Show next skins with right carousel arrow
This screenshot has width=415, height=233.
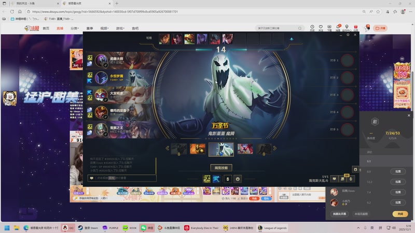(x=275, y=148)
